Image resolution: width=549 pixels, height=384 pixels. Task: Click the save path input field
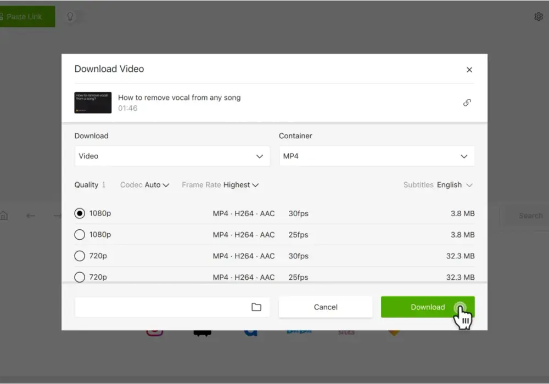(172, 307)
